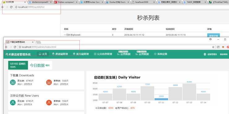This screenshot has height=114, width=229.
Task: Click the site info icon beside localhost:9999 address
Action: point(16,7)
